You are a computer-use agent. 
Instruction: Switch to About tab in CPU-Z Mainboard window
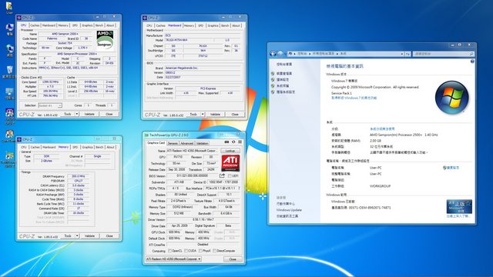tap(236, 25)
